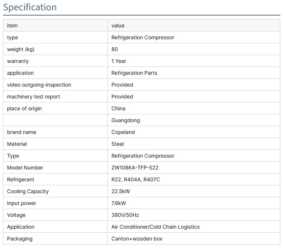Click the refrigerant value R22, R404A, R407C
Screen dimensions: 284x249
point(136,179)
